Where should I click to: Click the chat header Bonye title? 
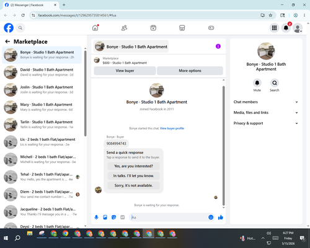(x=131, y=46)
